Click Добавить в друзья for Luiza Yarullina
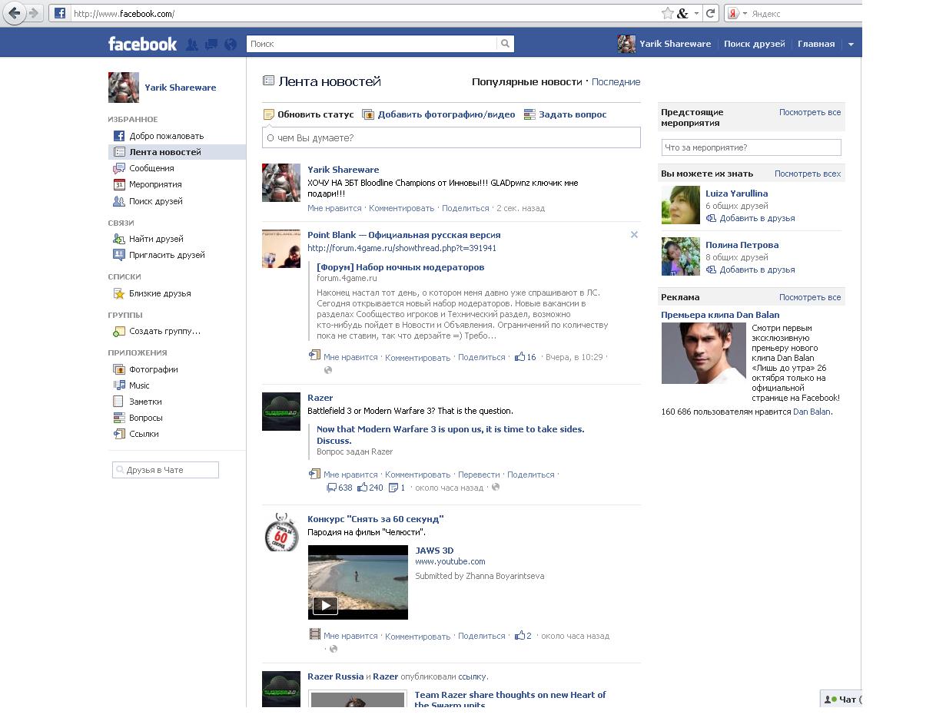This screenshot has width=936, height=721. click(757, 218)
